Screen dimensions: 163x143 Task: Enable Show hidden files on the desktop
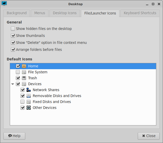13,29
